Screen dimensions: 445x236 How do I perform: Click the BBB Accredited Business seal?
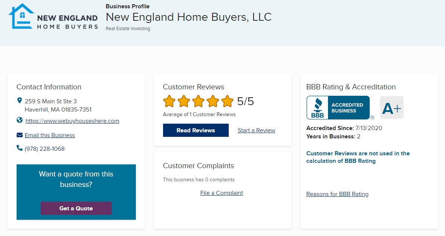[338, 108]
